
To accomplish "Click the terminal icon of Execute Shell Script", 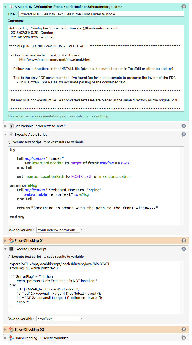I will (x=11, y=249).
